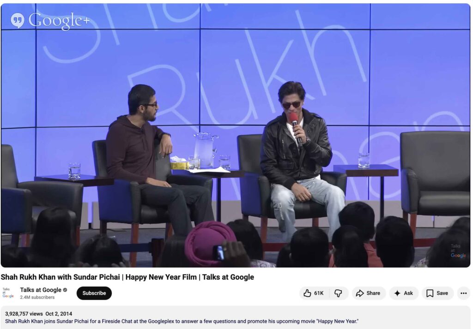The image size is (473, 329).
Task: Click the video title text
Action: tap(127, 277)
